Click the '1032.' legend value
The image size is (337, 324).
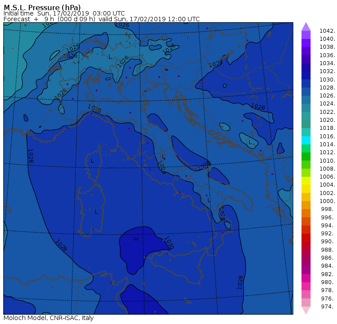(x=327, y=71)
